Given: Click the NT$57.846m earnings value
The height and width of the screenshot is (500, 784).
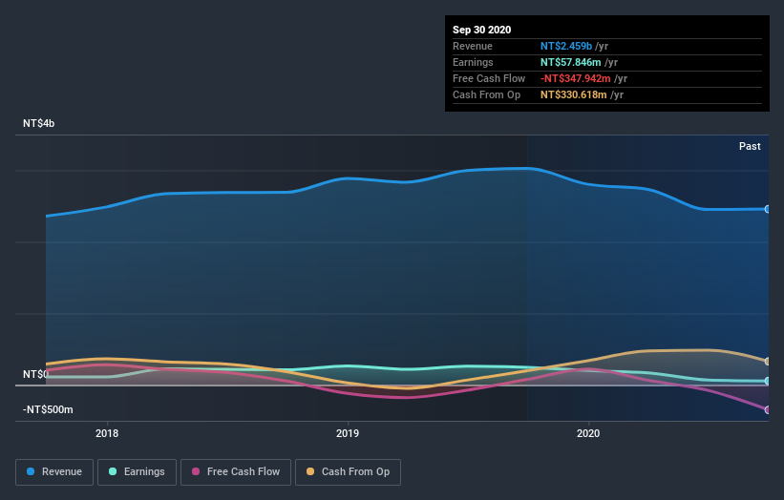Looking at the screenshot, I should click(570, 62).
